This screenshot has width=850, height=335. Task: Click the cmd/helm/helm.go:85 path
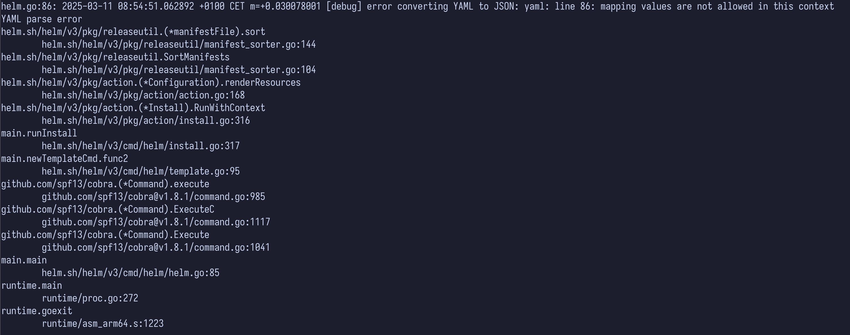click(x=130, y=273)
